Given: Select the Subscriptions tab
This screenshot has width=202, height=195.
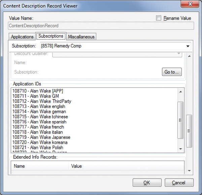Looking at the screenshot, I should 51,36.
